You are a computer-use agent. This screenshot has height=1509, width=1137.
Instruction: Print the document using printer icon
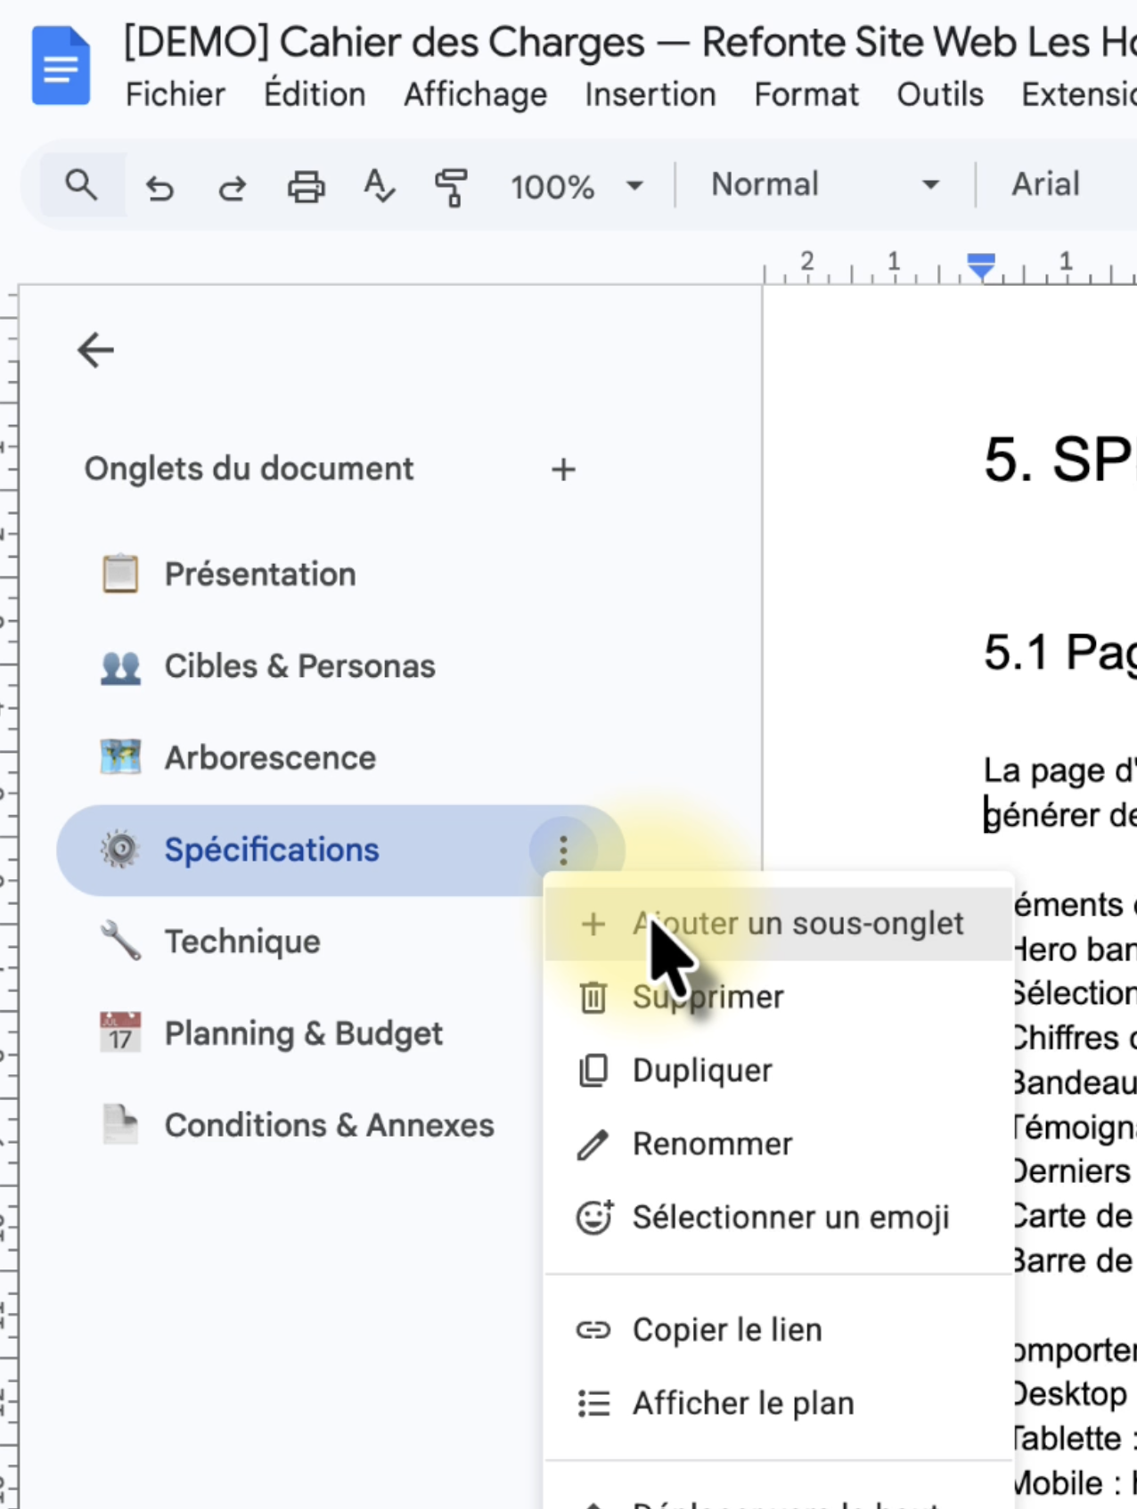coord(306,187)
